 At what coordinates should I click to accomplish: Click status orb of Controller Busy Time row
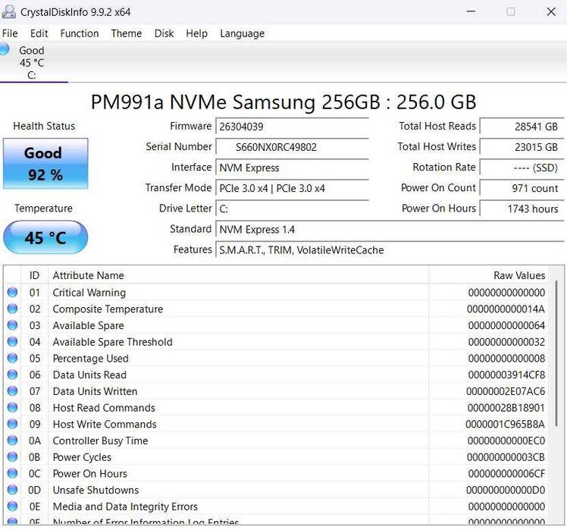[12, 441]
